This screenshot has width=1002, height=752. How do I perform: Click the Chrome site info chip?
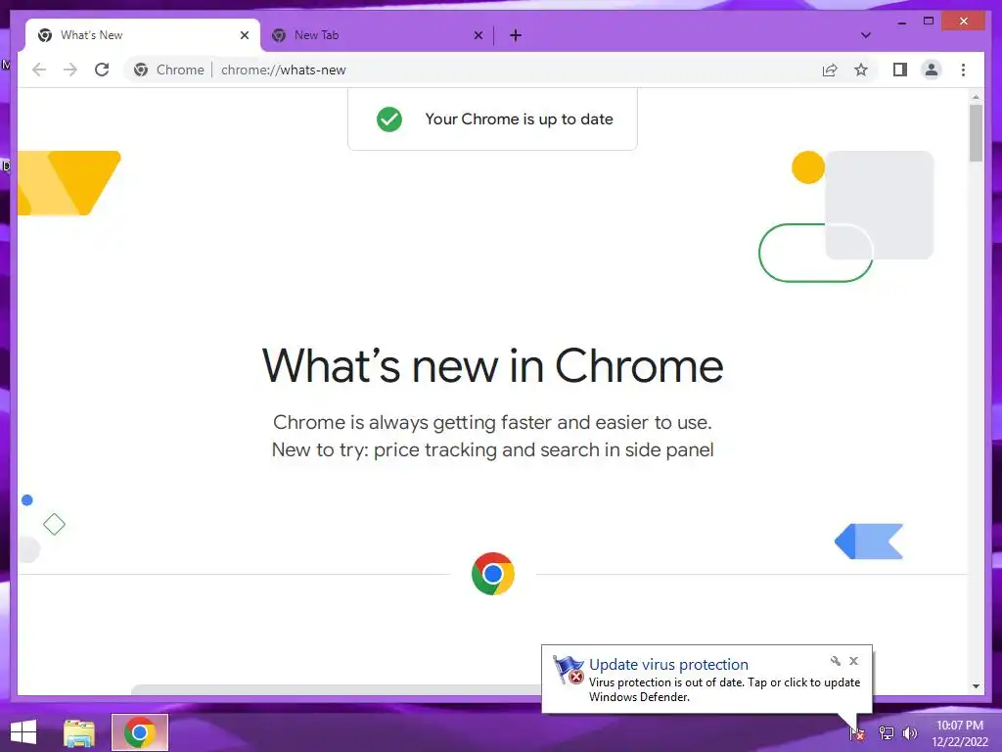169,70
